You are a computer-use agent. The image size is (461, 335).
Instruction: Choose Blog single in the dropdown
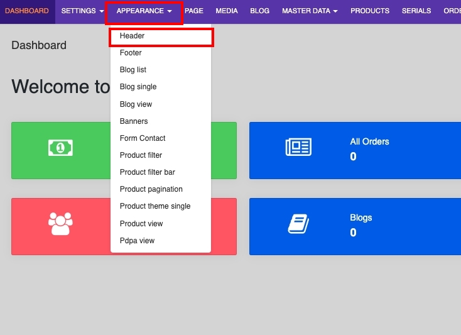click(161, 87)
